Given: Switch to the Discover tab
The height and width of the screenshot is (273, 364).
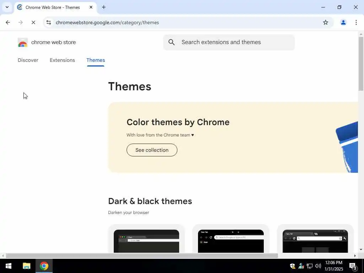Looking at the screenshot, I should pos(28,60).
